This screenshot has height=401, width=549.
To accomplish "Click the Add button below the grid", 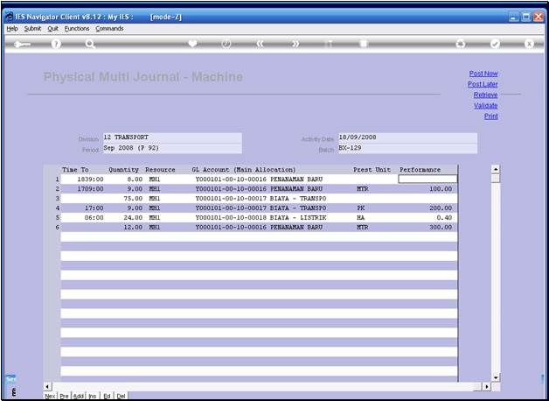I will (79, 396).
